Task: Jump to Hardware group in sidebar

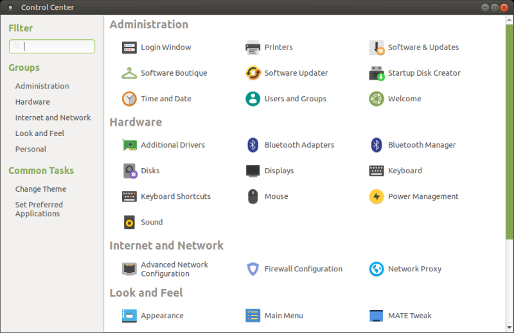Action: 33,102
